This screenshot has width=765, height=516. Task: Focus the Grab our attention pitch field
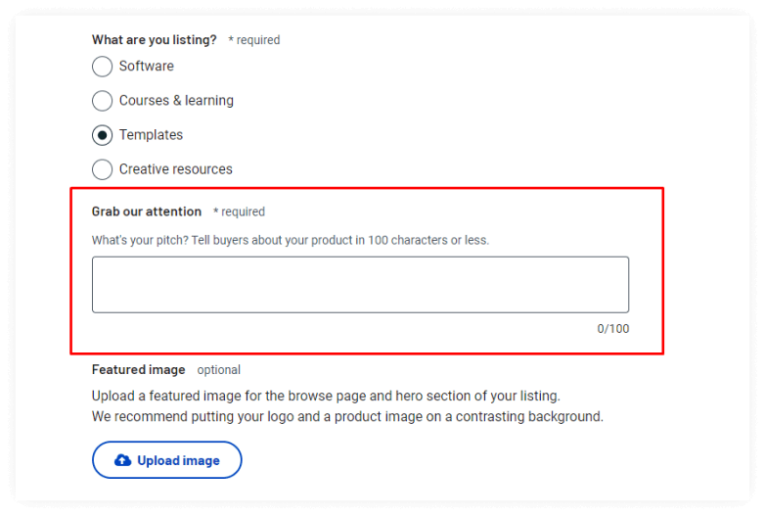pos(360,285)
